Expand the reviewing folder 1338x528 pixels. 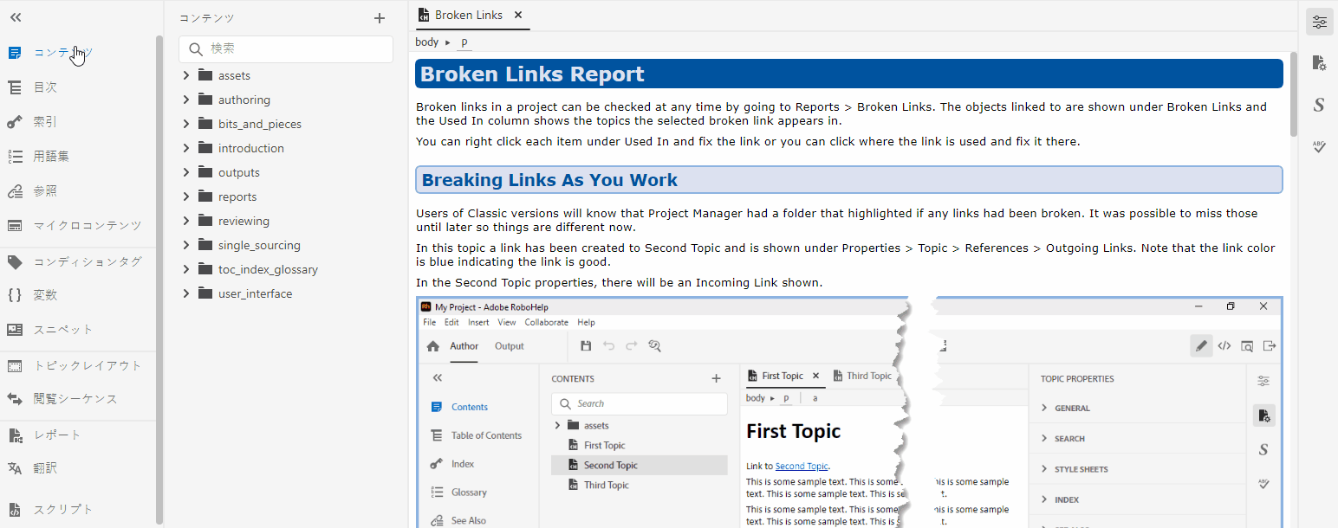tap(186, 221)
